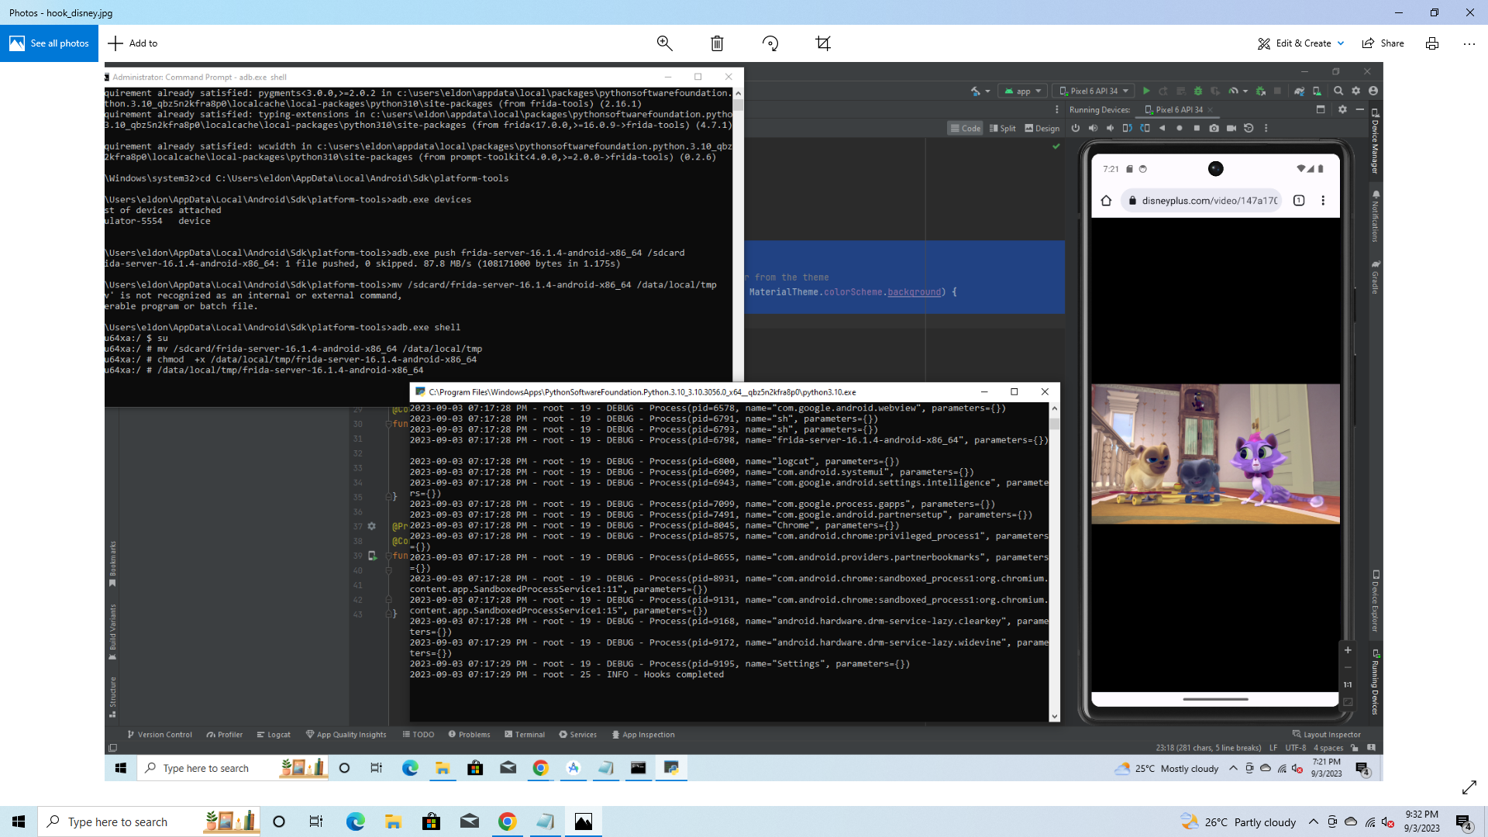Image resolution: width=1488 pixels, height=837 pixels.
Task: Expand the Pixel 6 API 34 device dropdown
Action: (1094, 91)
